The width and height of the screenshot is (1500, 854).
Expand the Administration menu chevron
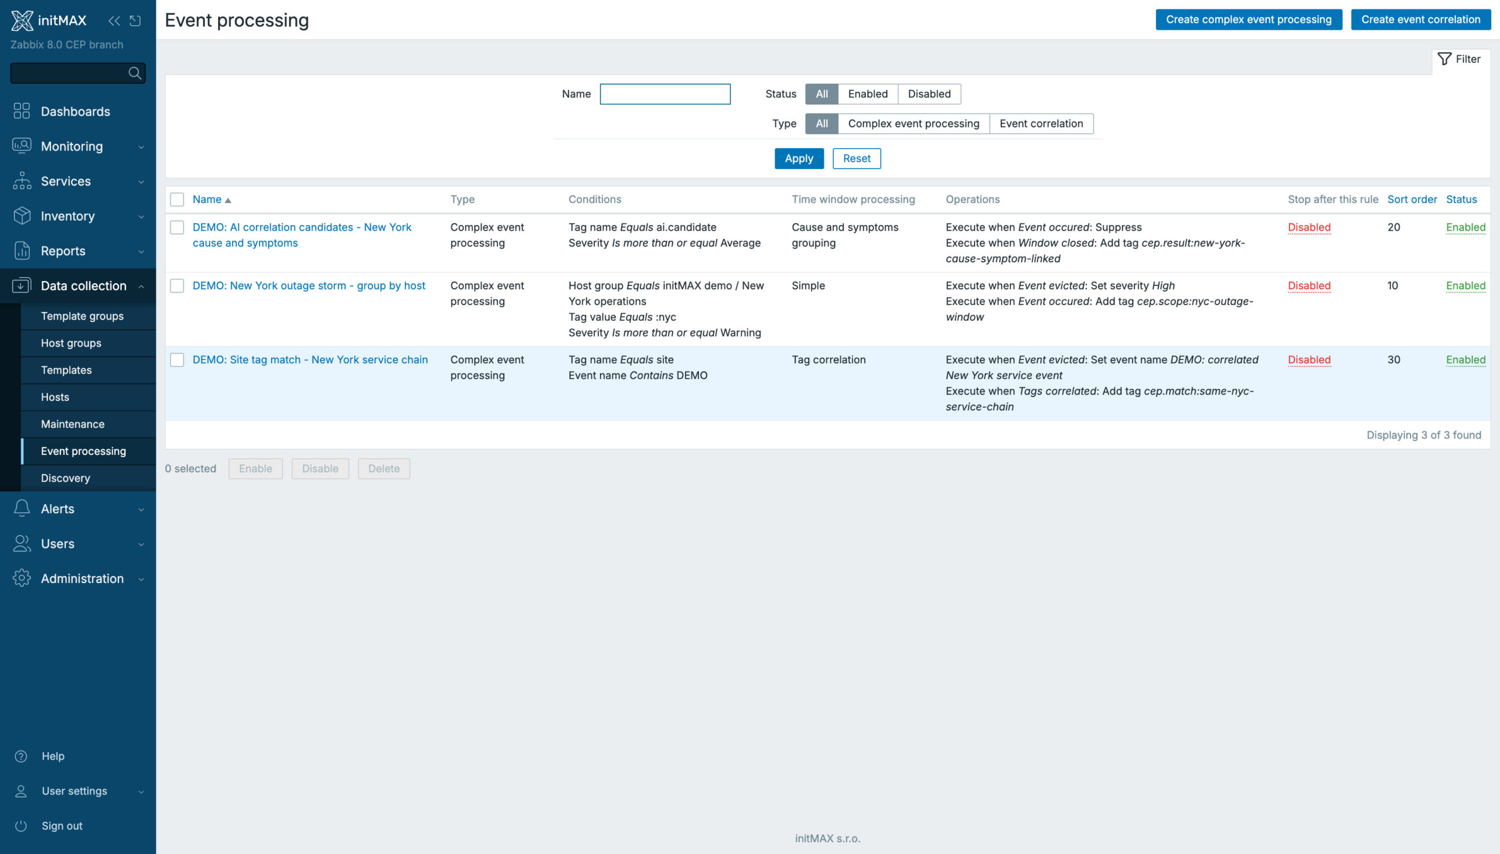tap(141, 579)
